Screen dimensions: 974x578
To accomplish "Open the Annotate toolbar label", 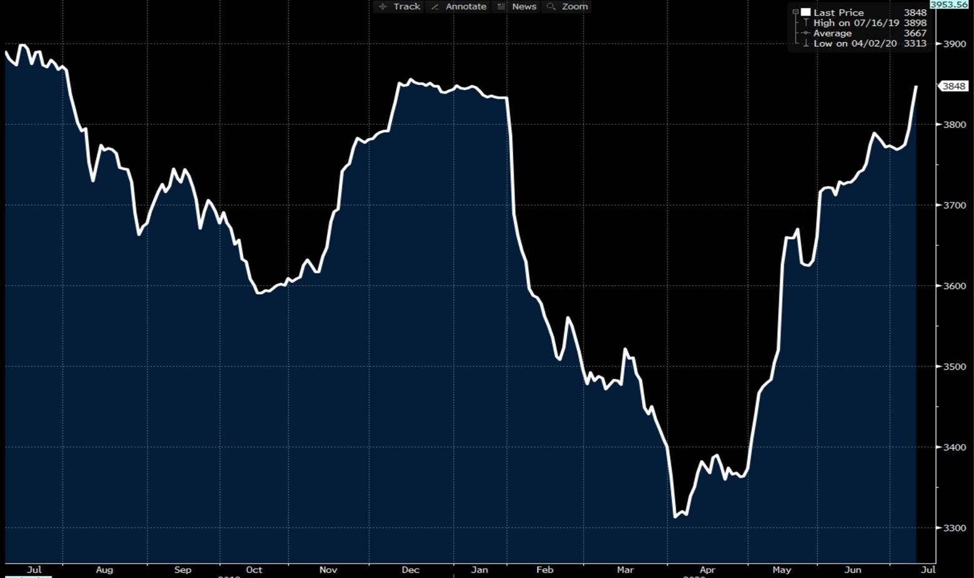I will coord(466,6).
